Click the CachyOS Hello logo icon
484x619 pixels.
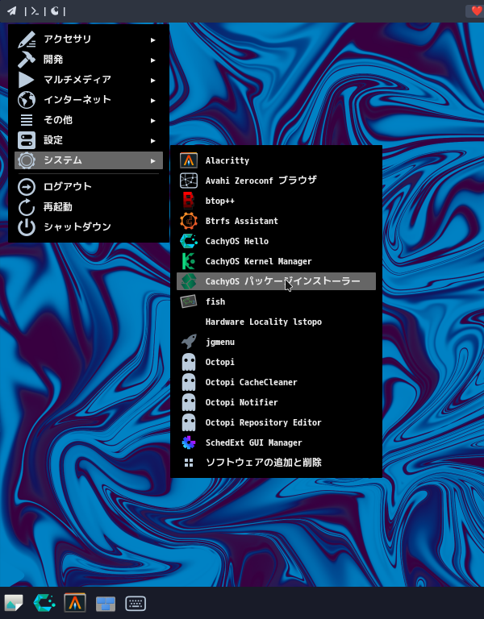pyautogui.click(x=189, y=241)
